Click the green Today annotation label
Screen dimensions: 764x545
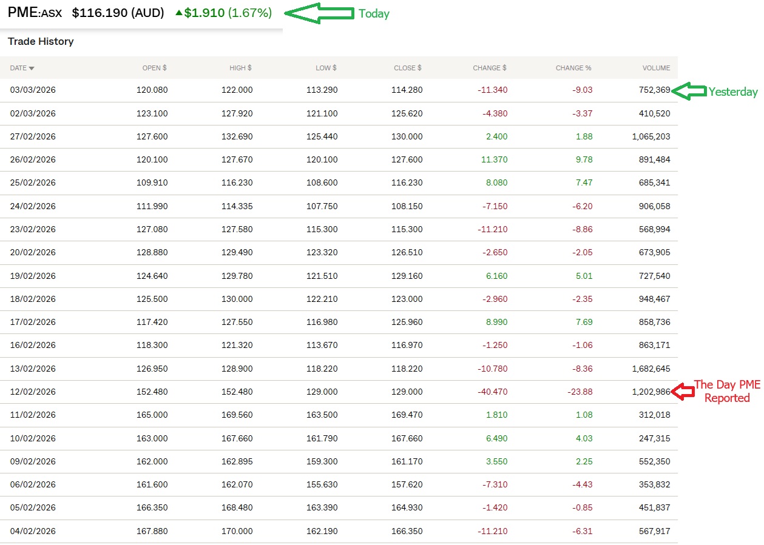pyautogui.click(x=374, y=13)
